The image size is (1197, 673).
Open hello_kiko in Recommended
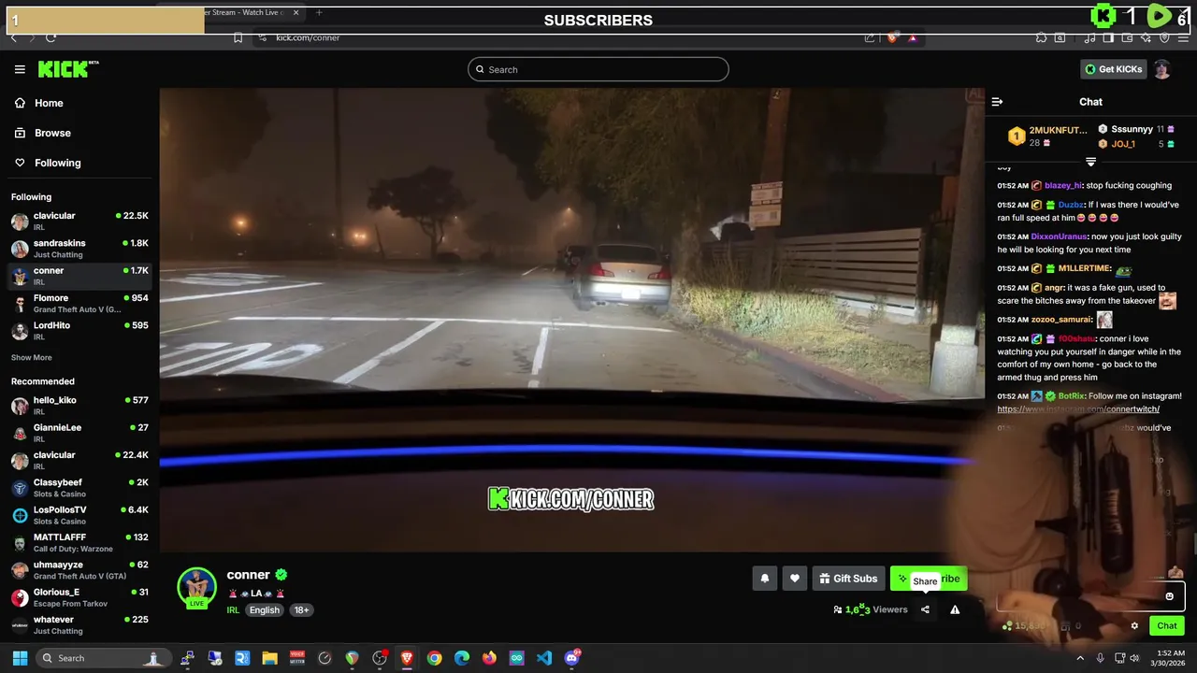(79, 405)
